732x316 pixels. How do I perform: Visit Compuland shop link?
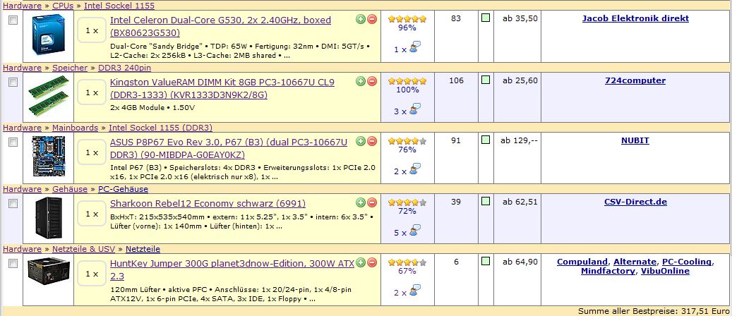tap(582, 262)
